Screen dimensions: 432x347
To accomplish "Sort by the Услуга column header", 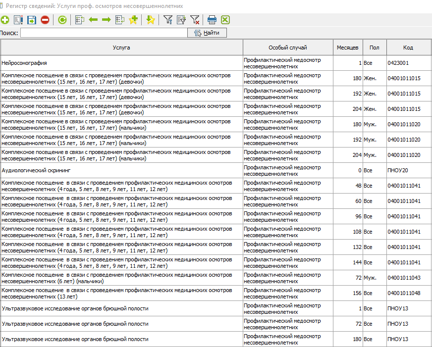I will (121, 48).
